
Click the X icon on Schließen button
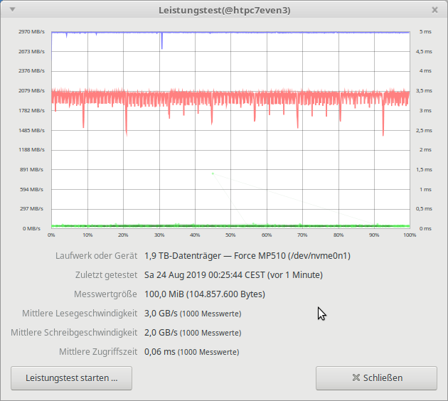[x=356, y=378]
